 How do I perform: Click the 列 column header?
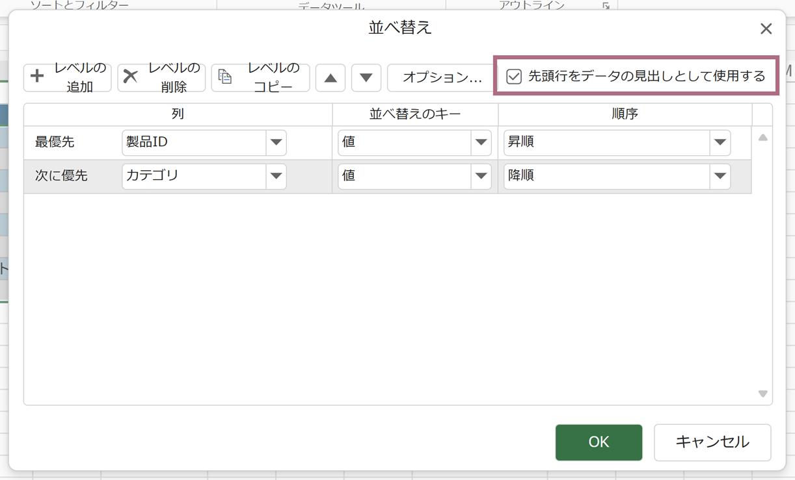[178, 114]
